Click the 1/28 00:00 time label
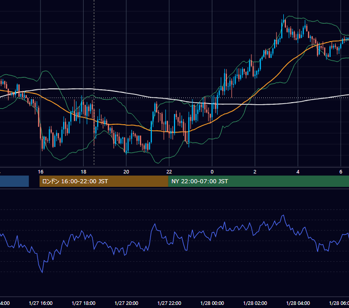The image size is (349, 308). pos(212,303)
